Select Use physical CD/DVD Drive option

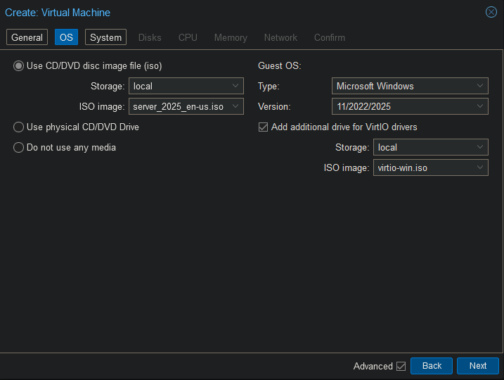19,127
